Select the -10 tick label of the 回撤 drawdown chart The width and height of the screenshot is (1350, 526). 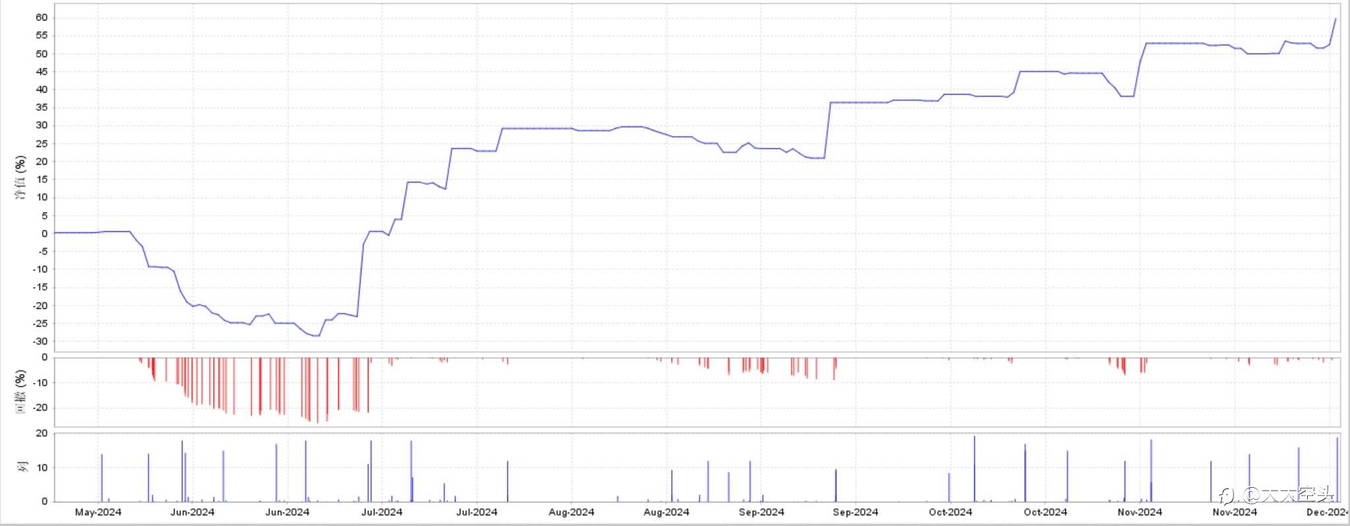[x=40, y=382]
